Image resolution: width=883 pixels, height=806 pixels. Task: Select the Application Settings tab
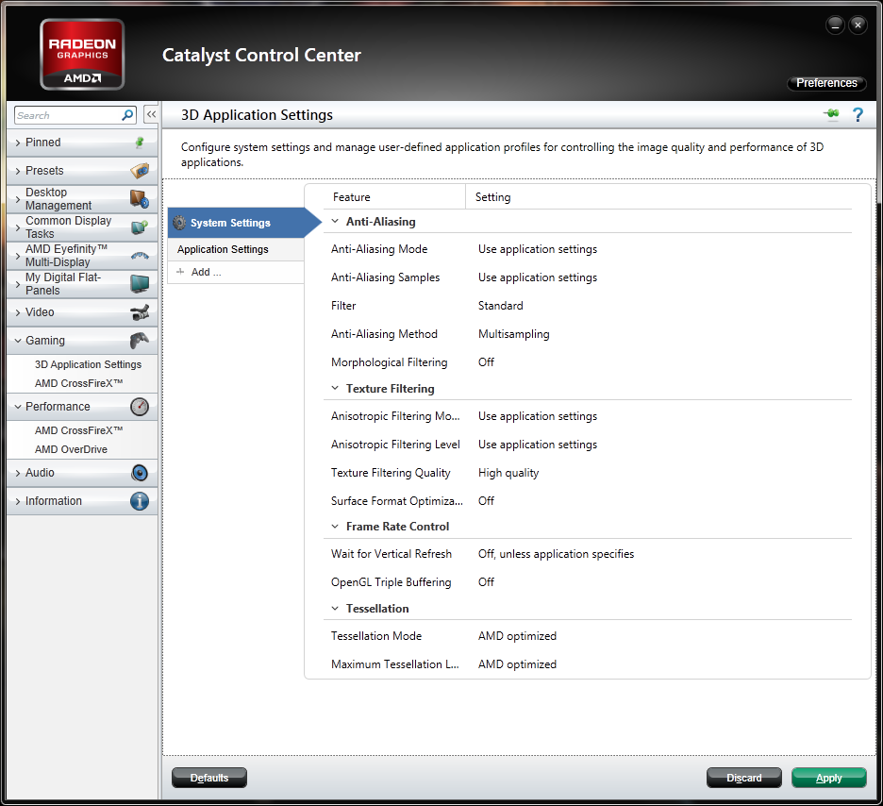[236, 249]
